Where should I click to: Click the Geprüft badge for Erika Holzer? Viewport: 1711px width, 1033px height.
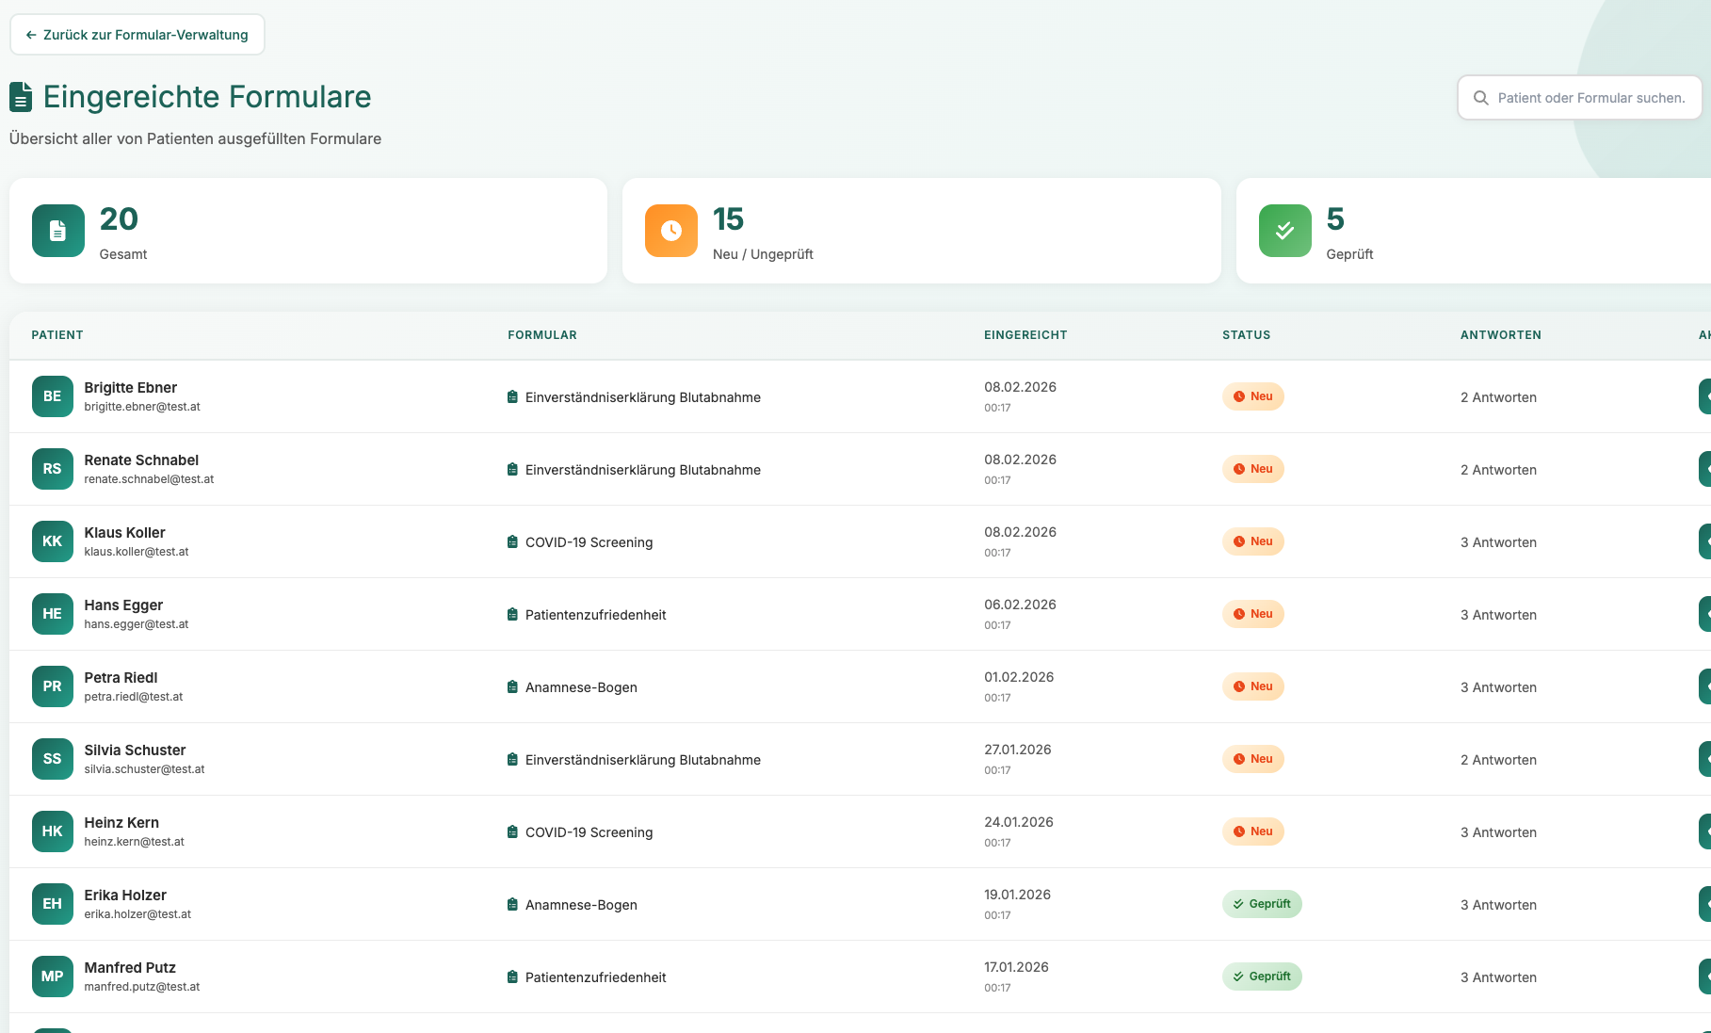tap(1262, 904)
